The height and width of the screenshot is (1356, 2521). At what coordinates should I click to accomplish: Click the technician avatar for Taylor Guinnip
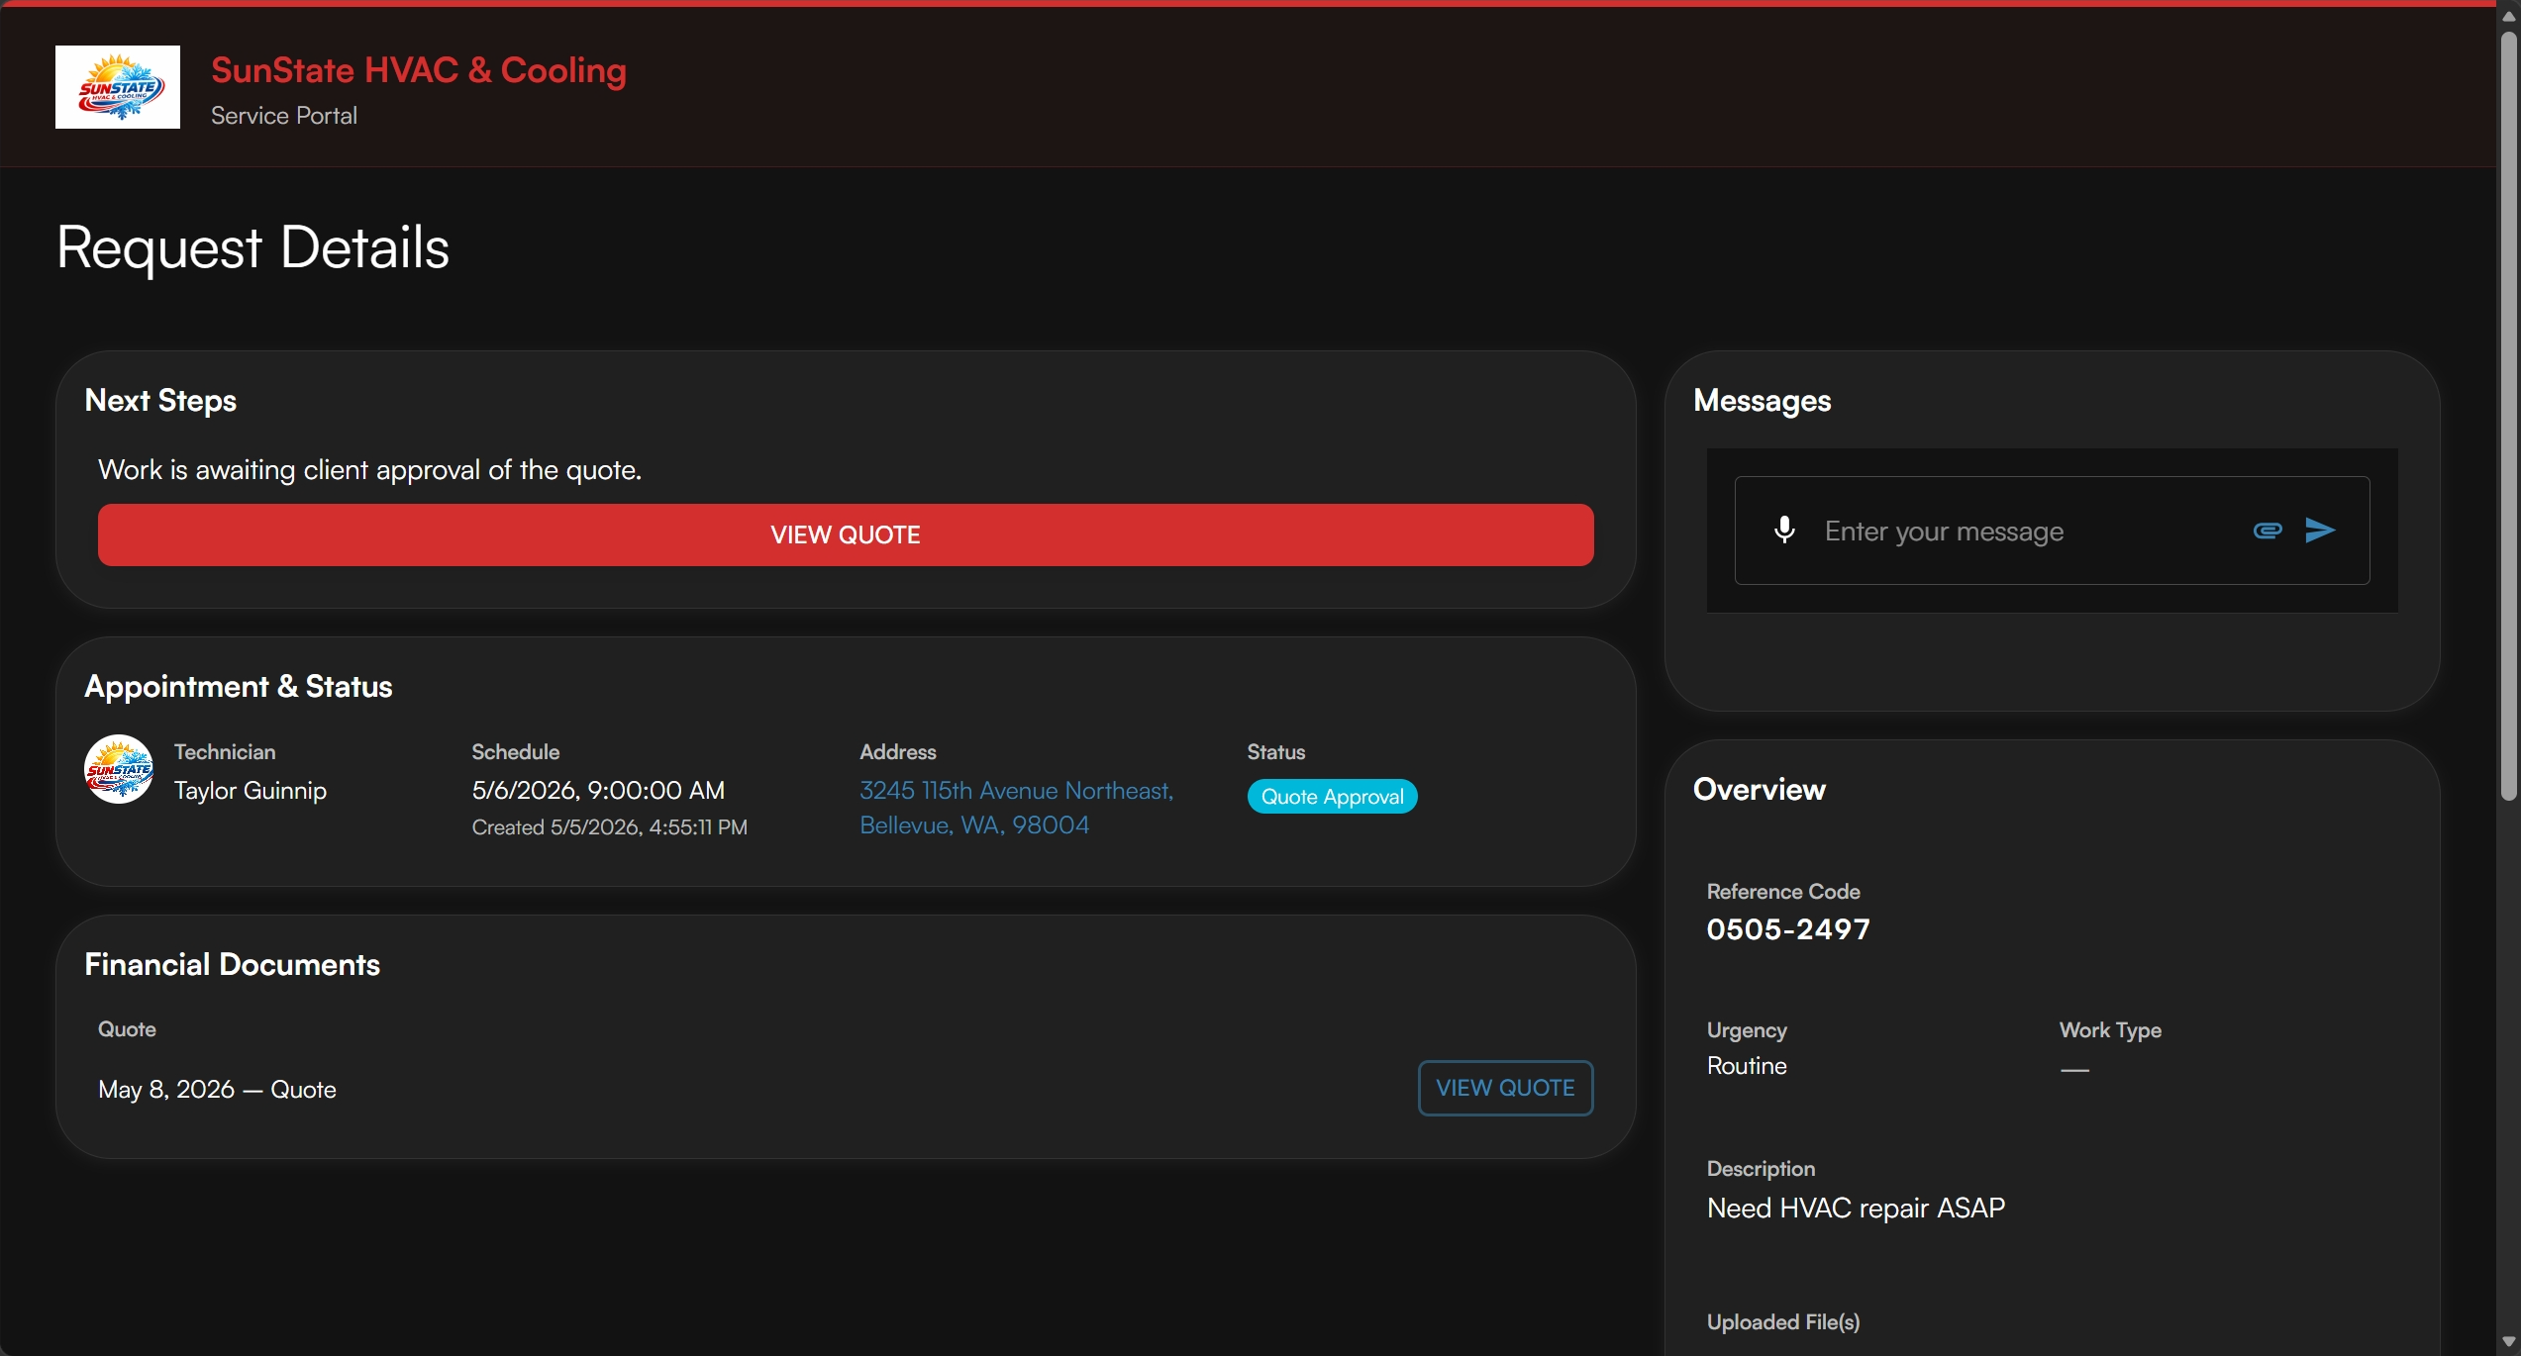(x=119, y=769)
